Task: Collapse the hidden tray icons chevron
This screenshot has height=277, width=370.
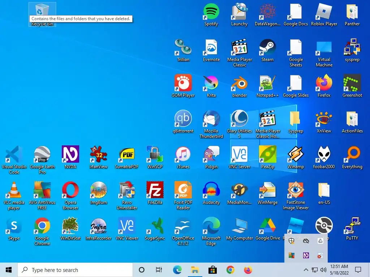Action: pos(306,270)
